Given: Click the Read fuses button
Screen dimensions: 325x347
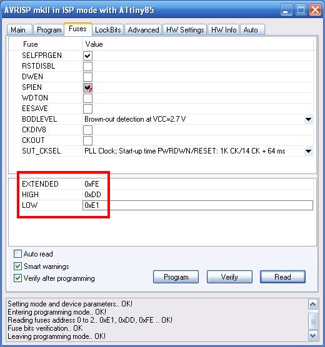Looking at the screenshot, I should tap(282, 277).
